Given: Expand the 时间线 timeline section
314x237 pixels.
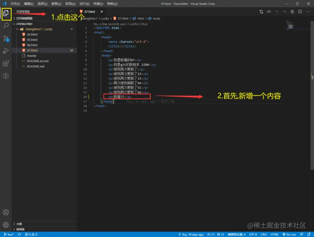Looking at the screenshot, I should click(x=44, y=229).
